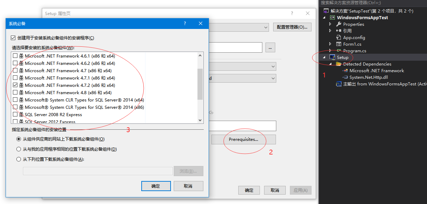Click text field beside the ... button
The height and width of the screenshot is (204, 427).
pyautogui.click(x=235, y=47)
